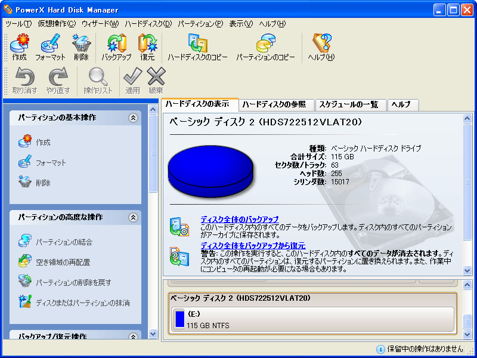477x358 pixels.
Task: Open the バックアップ toolbar tool
Action: (x=116, y=47)
